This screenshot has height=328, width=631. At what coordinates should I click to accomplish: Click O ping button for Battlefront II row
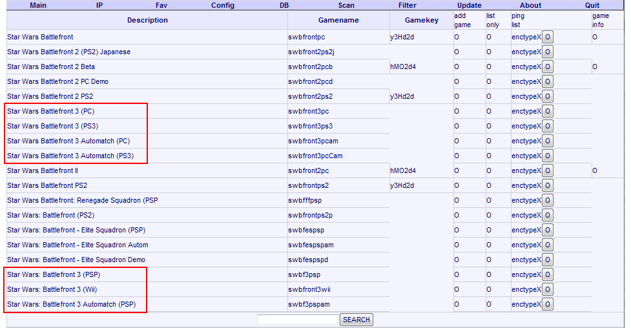click(x=547, y=171)
